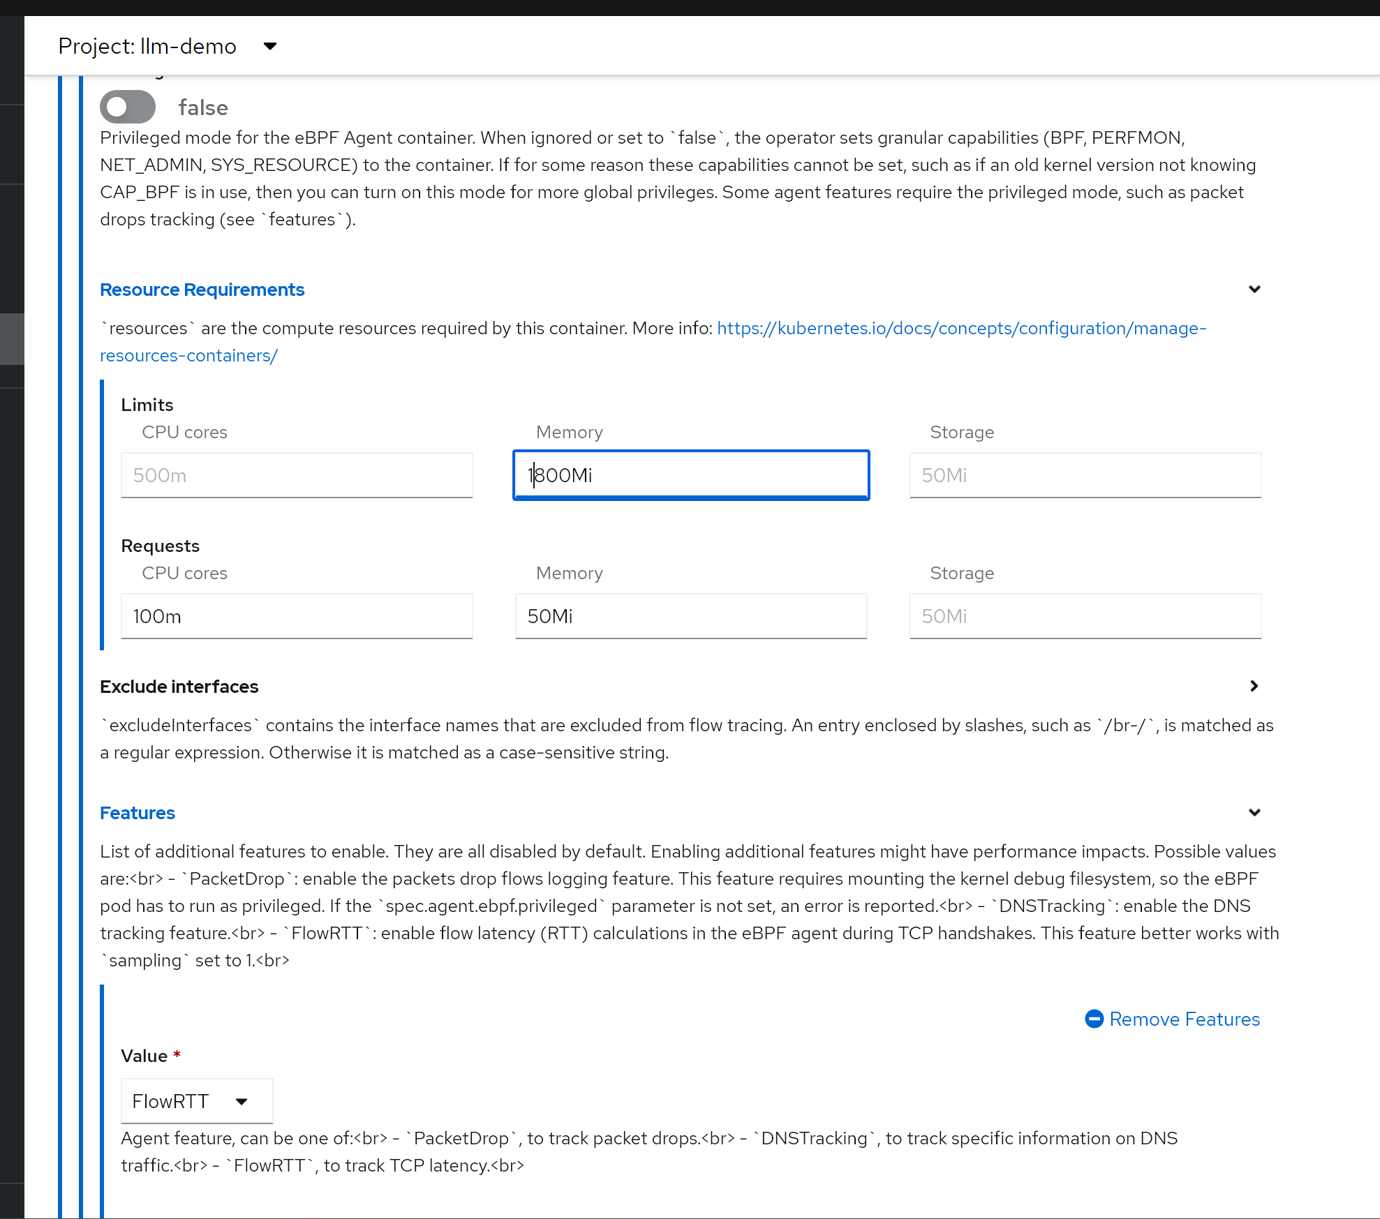Click the Requests Memory field
The image size is (1380, 1219).
pyautogui.click(x=690, y=616)
